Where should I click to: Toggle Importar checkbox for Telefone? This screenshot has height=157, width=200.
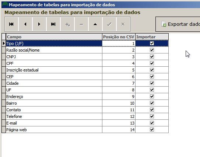click(152, 116)
